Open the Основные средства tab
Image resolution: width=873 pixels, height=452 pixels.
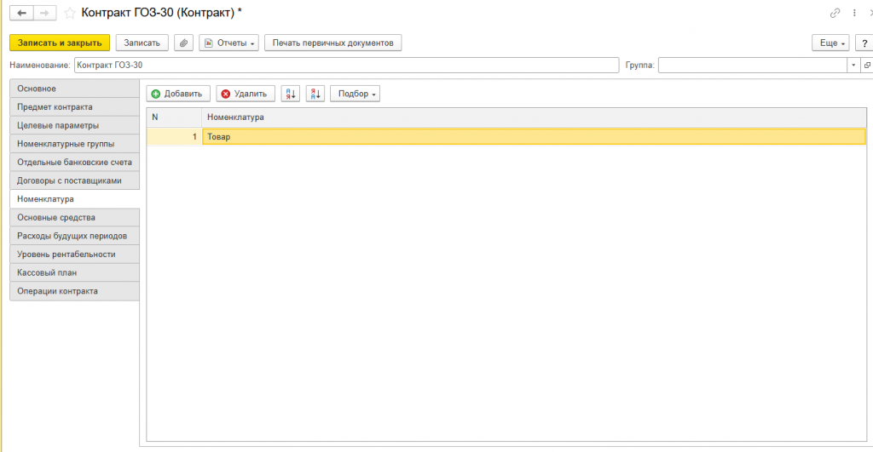pyautogui.click(x=75, y=217)
